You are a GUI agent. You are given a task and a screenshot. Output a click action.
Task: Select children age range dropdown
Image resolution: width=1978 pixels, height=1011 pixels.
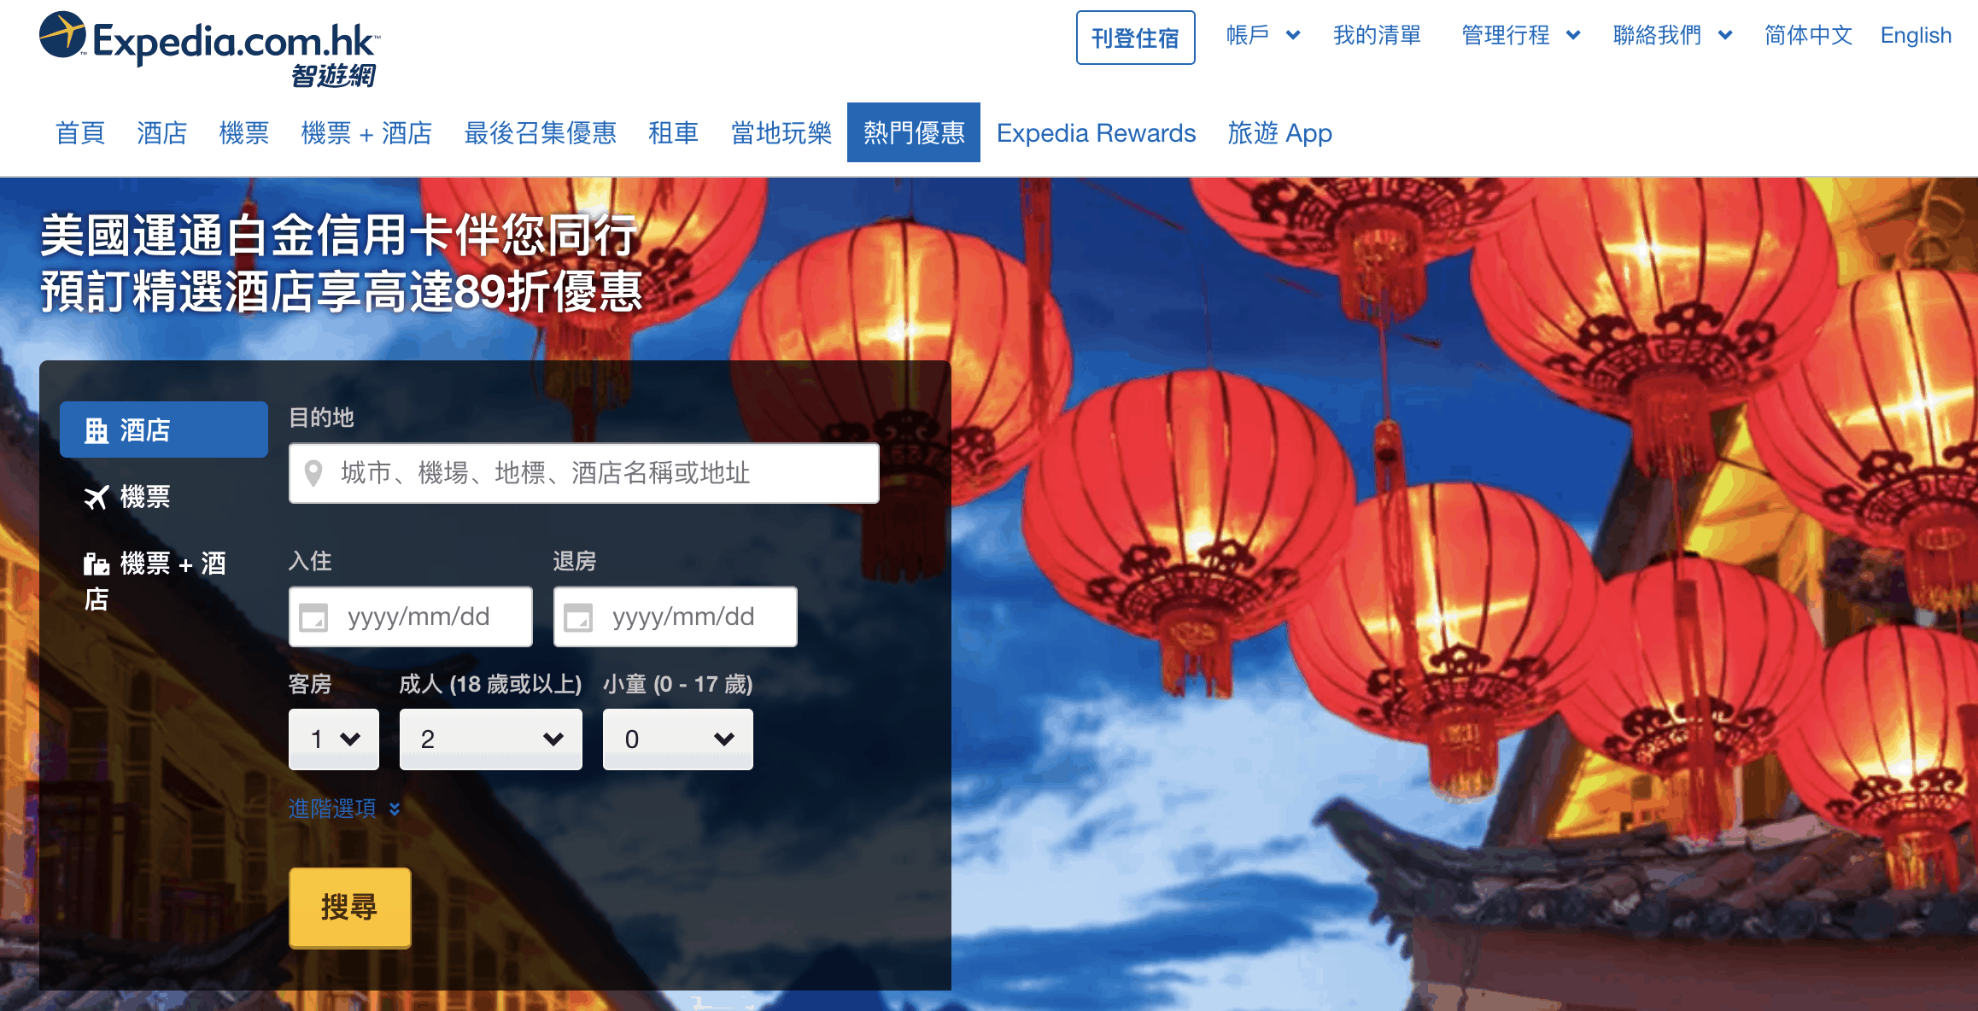point(672,739)
